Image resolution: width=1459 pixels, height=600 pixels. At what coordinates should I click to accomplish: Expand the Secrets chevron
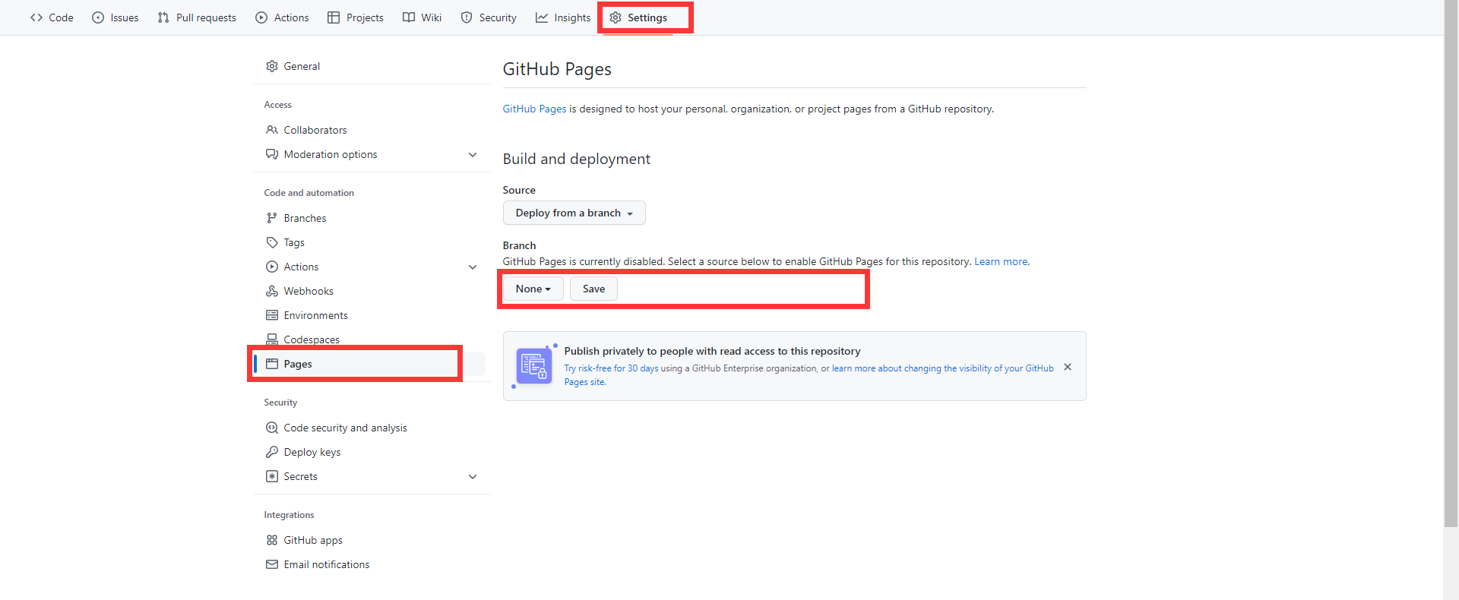click(x=473, y=476)
